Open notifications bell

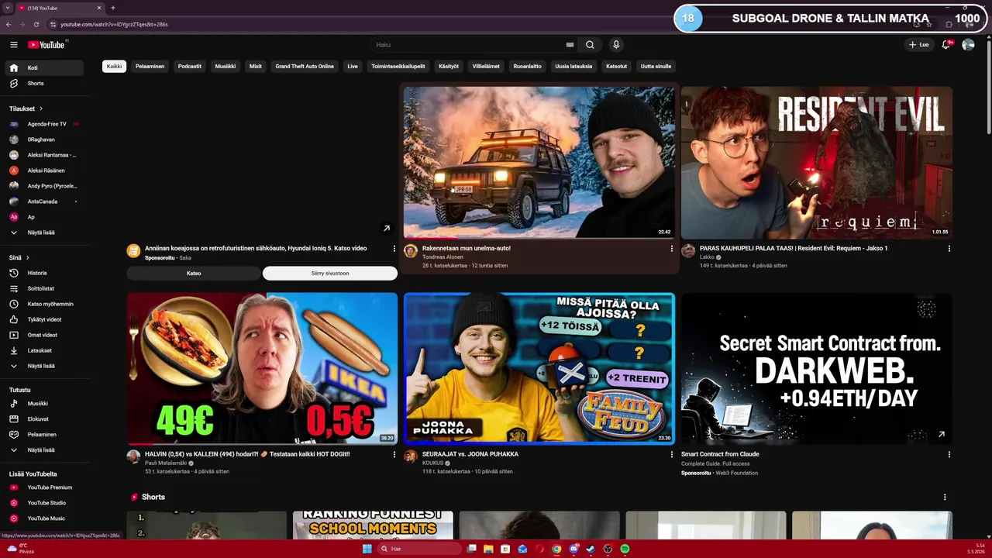(x=945, y=45)
